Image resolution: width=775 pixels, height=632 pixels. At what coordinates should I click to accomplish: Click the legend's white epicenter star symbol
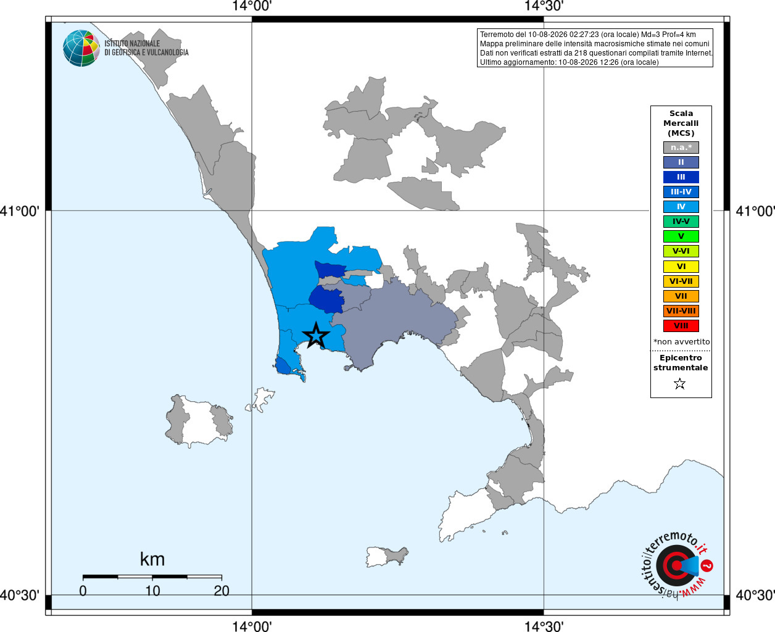click(x=680, y=384)
